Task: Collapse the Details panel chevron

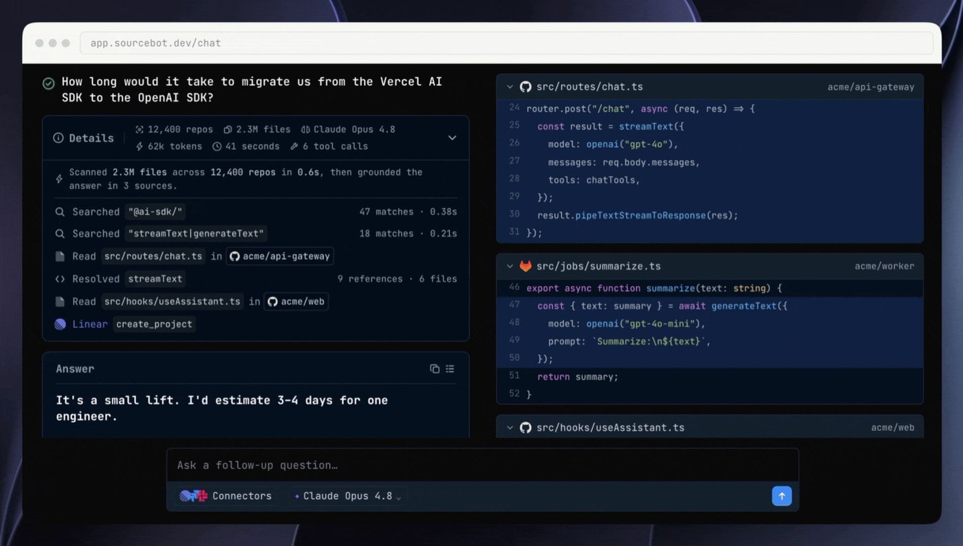Action: pyautogui.click(x=452, y=138)
